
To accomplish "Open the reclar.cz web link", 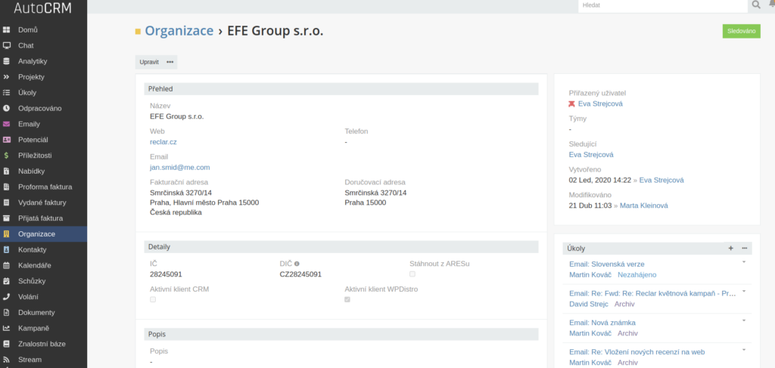I will pos(163,141).
